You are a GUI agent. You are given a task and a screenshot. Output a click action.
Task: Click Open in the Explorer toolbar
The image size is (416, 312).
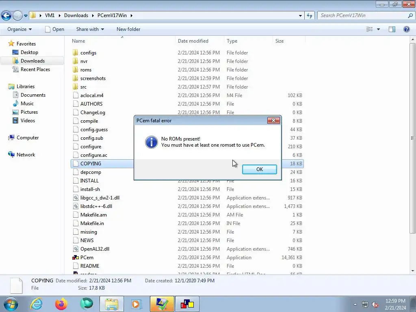55,29
